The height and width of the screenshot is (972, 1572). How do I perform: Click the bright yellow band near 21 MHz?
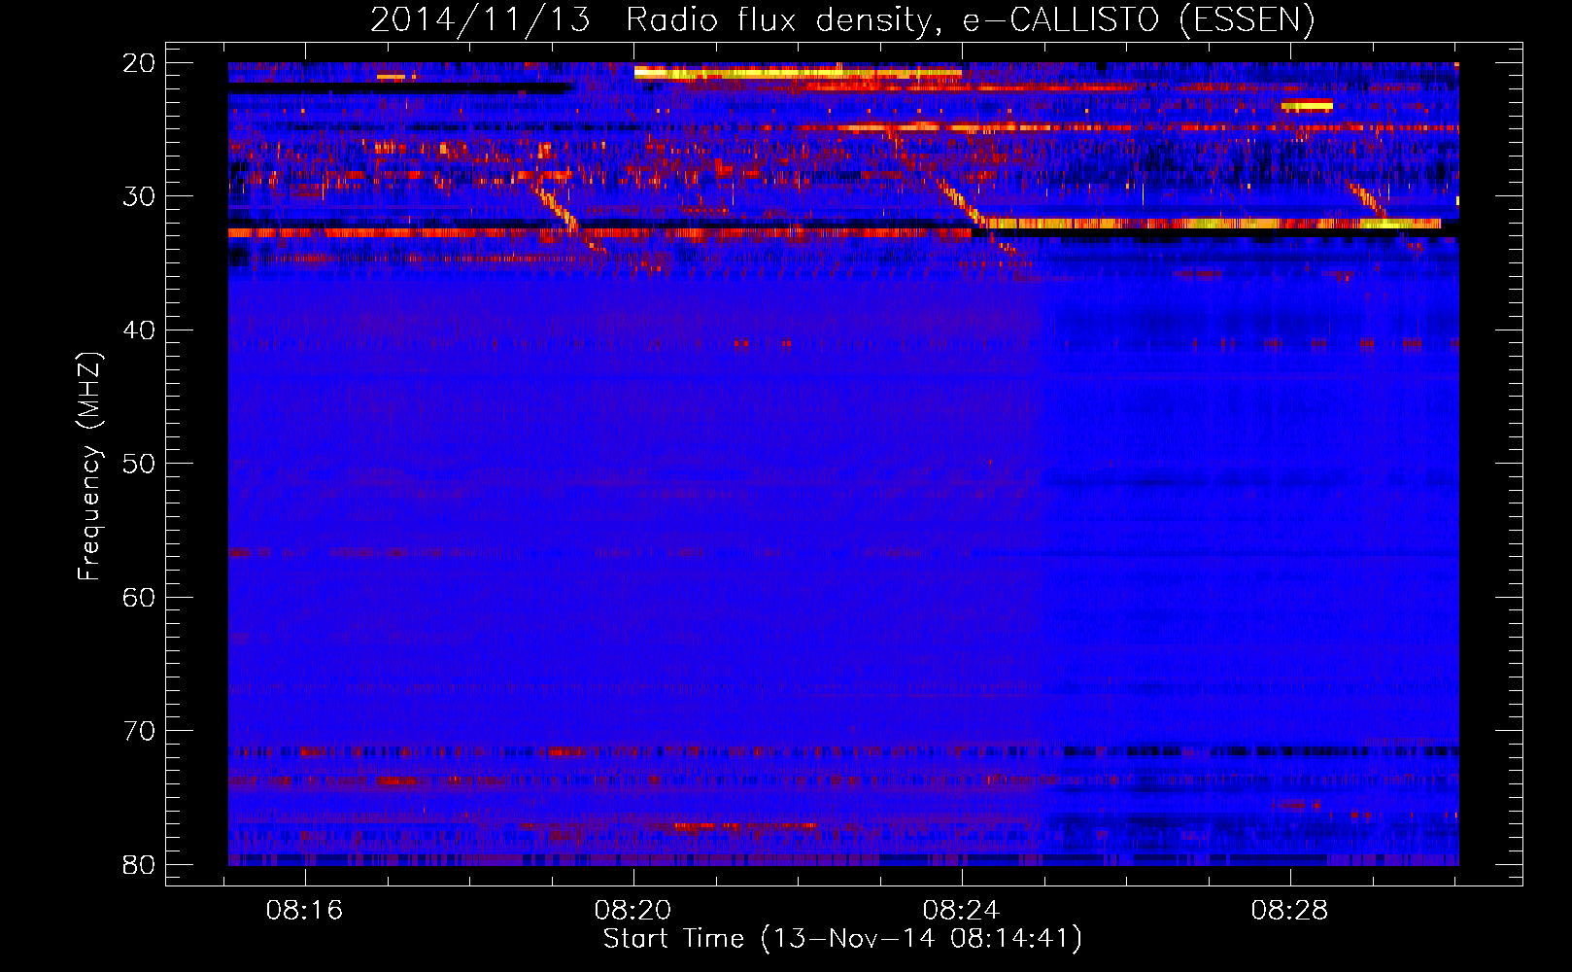(798, 72)
